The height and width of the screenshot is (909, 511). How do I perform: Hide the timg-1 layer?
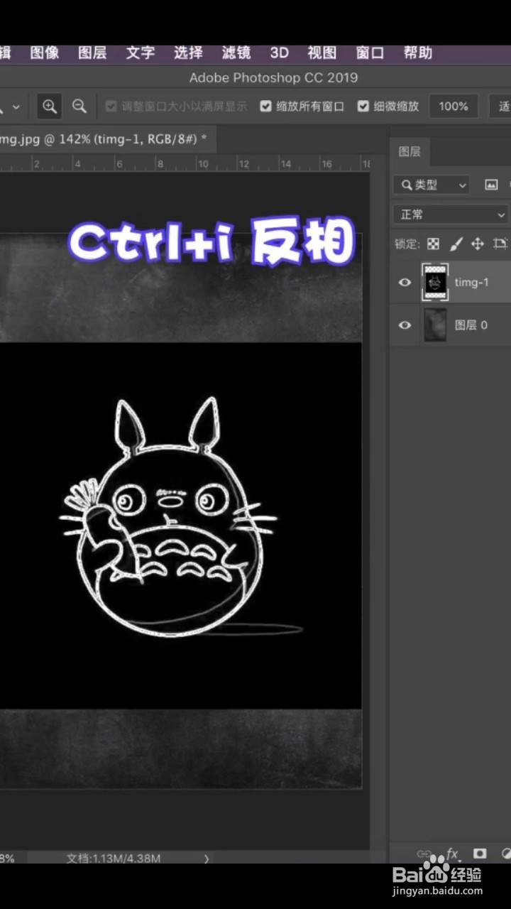click(405, 282)
